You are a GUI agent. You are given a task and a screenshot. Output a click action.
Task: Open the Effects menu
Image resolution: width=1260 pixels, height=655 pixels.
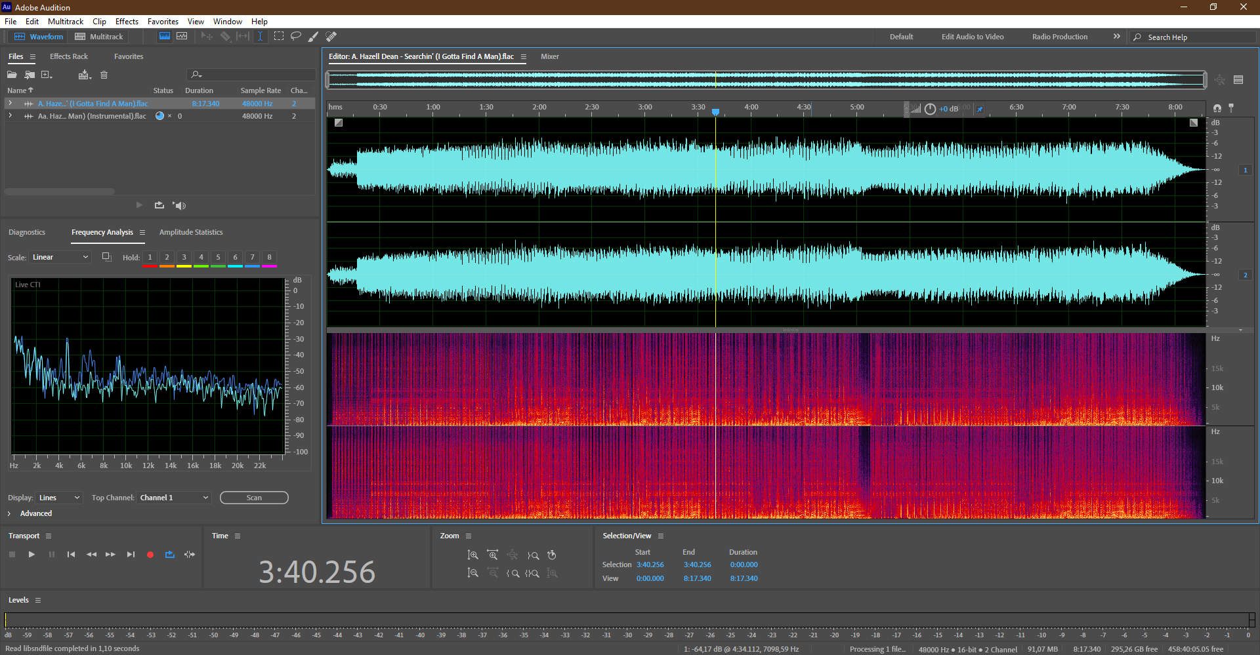click(x=127, y=21)
